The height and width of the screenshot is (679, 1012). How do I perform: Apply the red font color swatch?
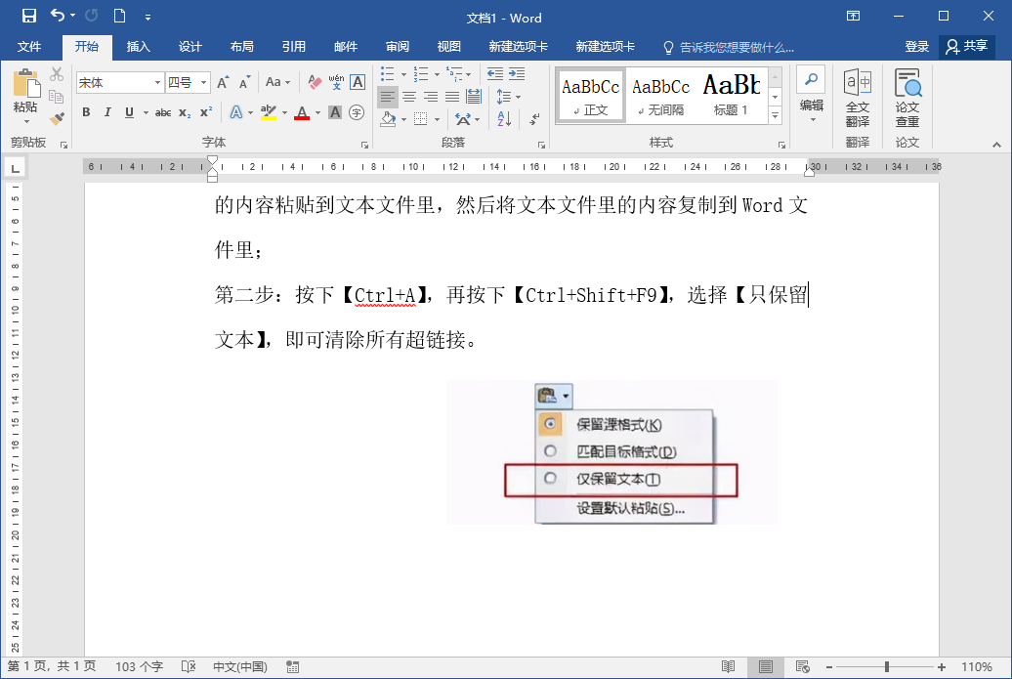302,113
